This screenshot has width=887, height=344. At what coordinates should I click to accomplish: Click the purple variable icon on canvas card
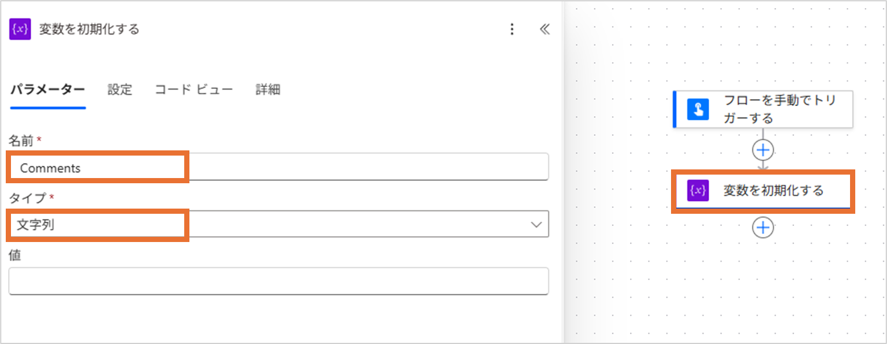[698, 191]
